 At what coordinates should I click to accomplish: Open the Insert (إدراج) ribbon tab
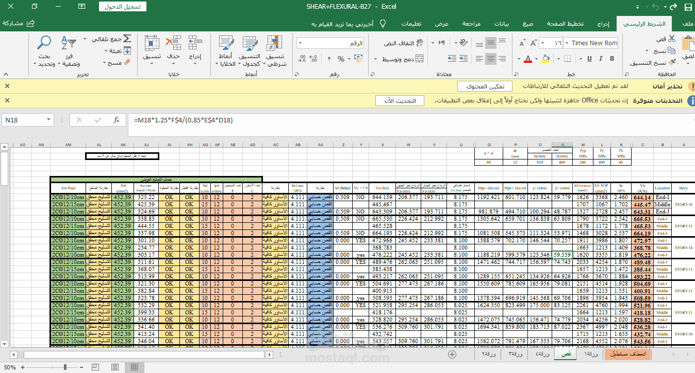coord(604,24)
